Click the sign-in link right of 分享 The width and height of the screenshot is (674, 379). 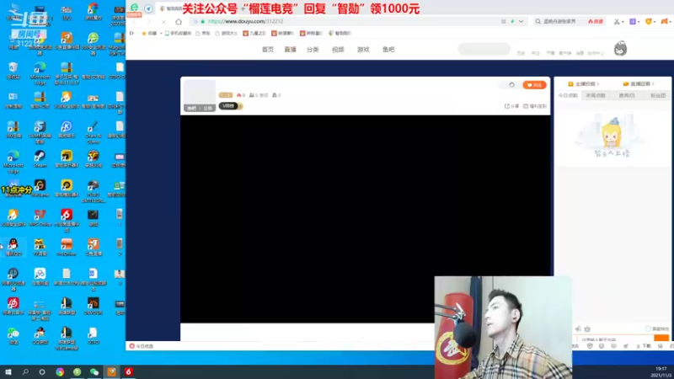pyautogui.click(x=535, y=106)
